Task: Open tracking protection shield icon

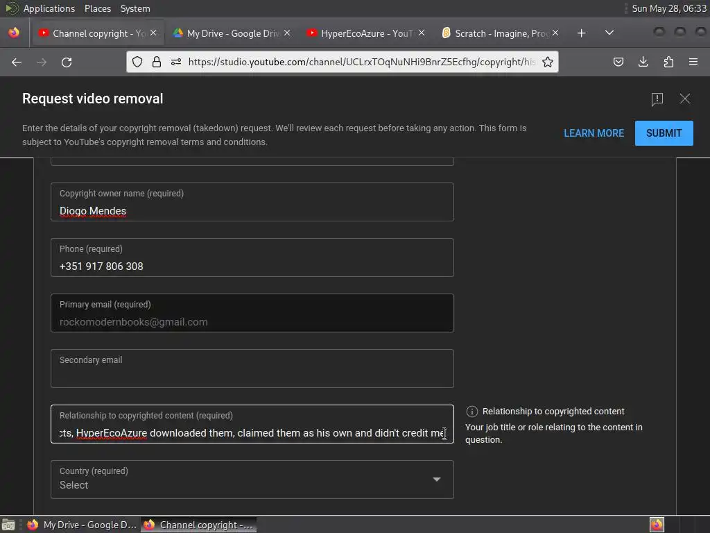Action: click(x=137, y=62)
